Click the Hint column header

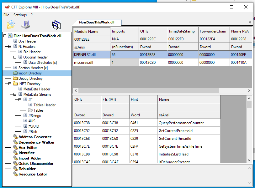[x=143, y=99]
